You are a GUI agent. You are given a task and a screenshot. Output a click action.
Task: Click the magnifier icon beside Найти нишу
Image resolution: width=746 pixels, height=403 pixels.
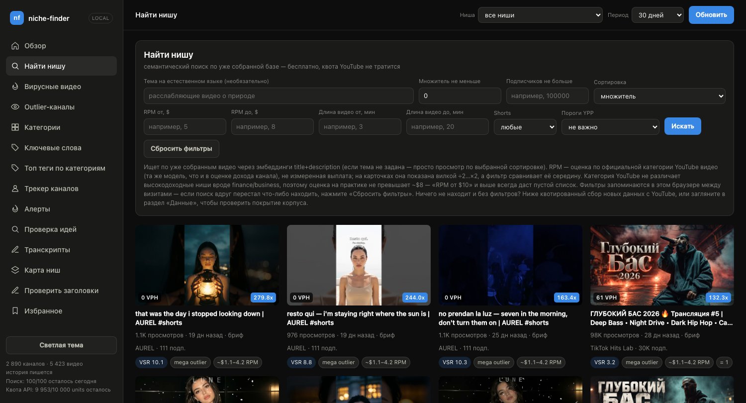(x=15, y=66)
